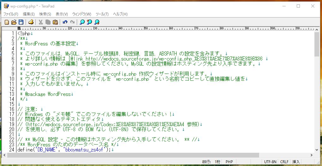Close the TeraPad window

pos(313,6)
